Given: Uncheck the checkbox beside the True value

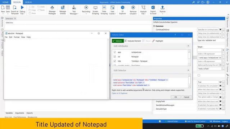Looking at the screenshot, I should pyautogui.click(x=220, y=82).
